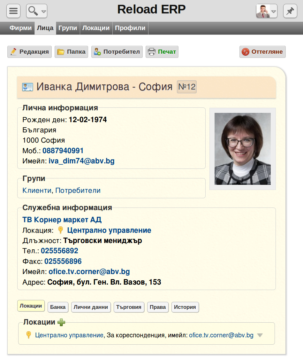
Task: Click the fax number 025556896
Action: [x=63, y=261]
